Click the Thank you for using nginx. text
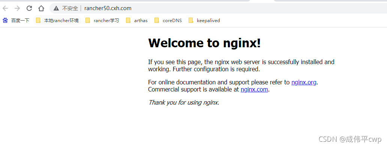387x147 pixels. click(x=184, y=102)
